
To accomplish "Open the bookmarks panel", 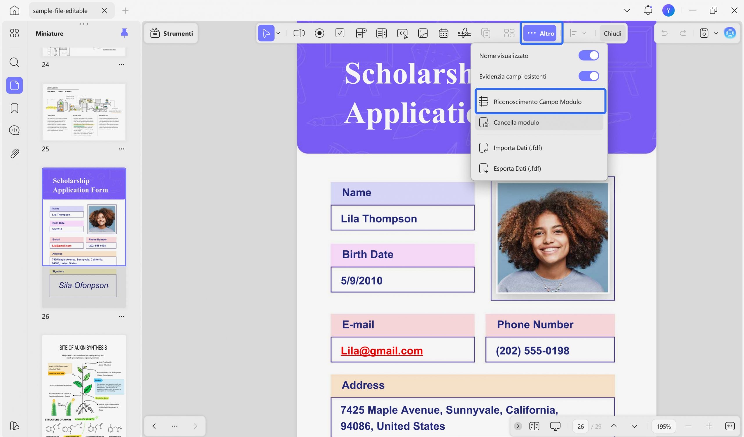I will click(14, 108).
